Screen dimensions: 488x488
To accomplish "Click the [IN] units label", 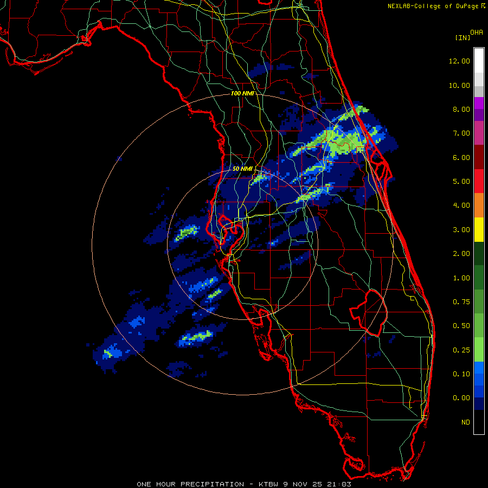I will (463, 37).
